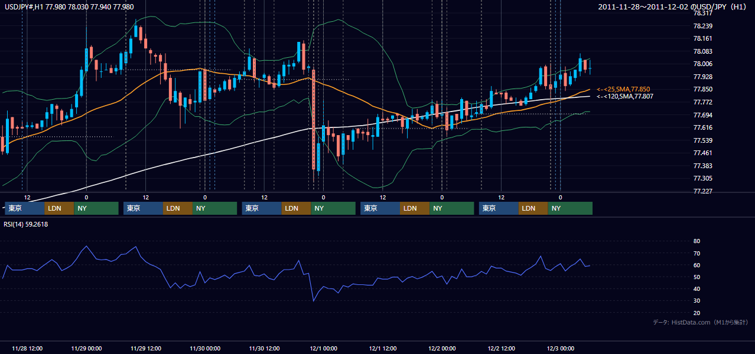Click price axis value 77.928

(702, 77)
